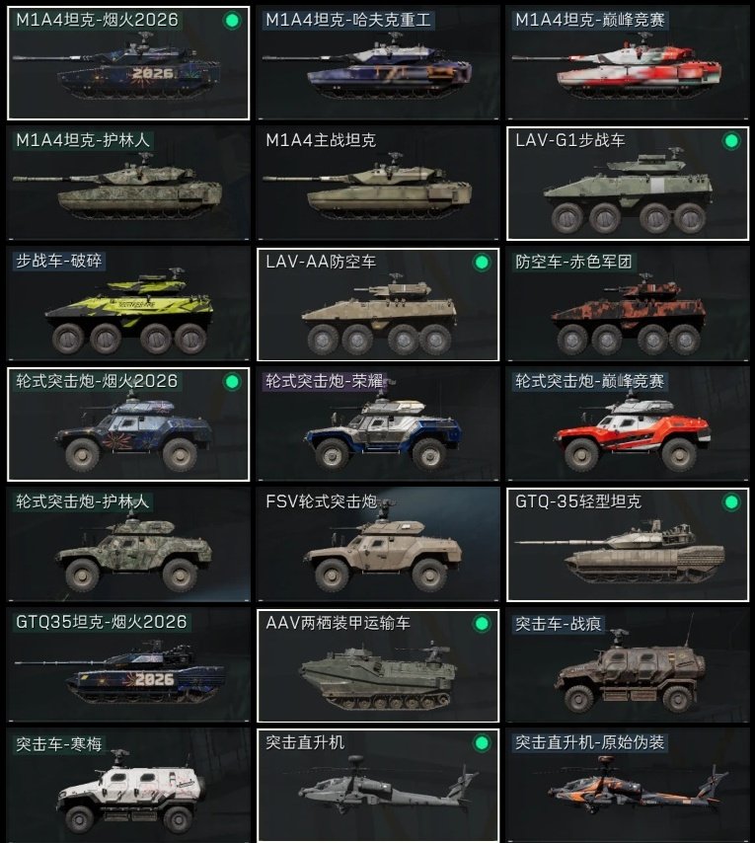This screenshot has width=755, height=843.
Task: Select the 轮式突击炮-护林人 camo vehicle
Action: (x=128, y=545)
